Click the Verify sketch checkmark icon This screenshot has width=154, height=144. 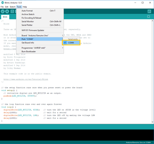[3, 11]
